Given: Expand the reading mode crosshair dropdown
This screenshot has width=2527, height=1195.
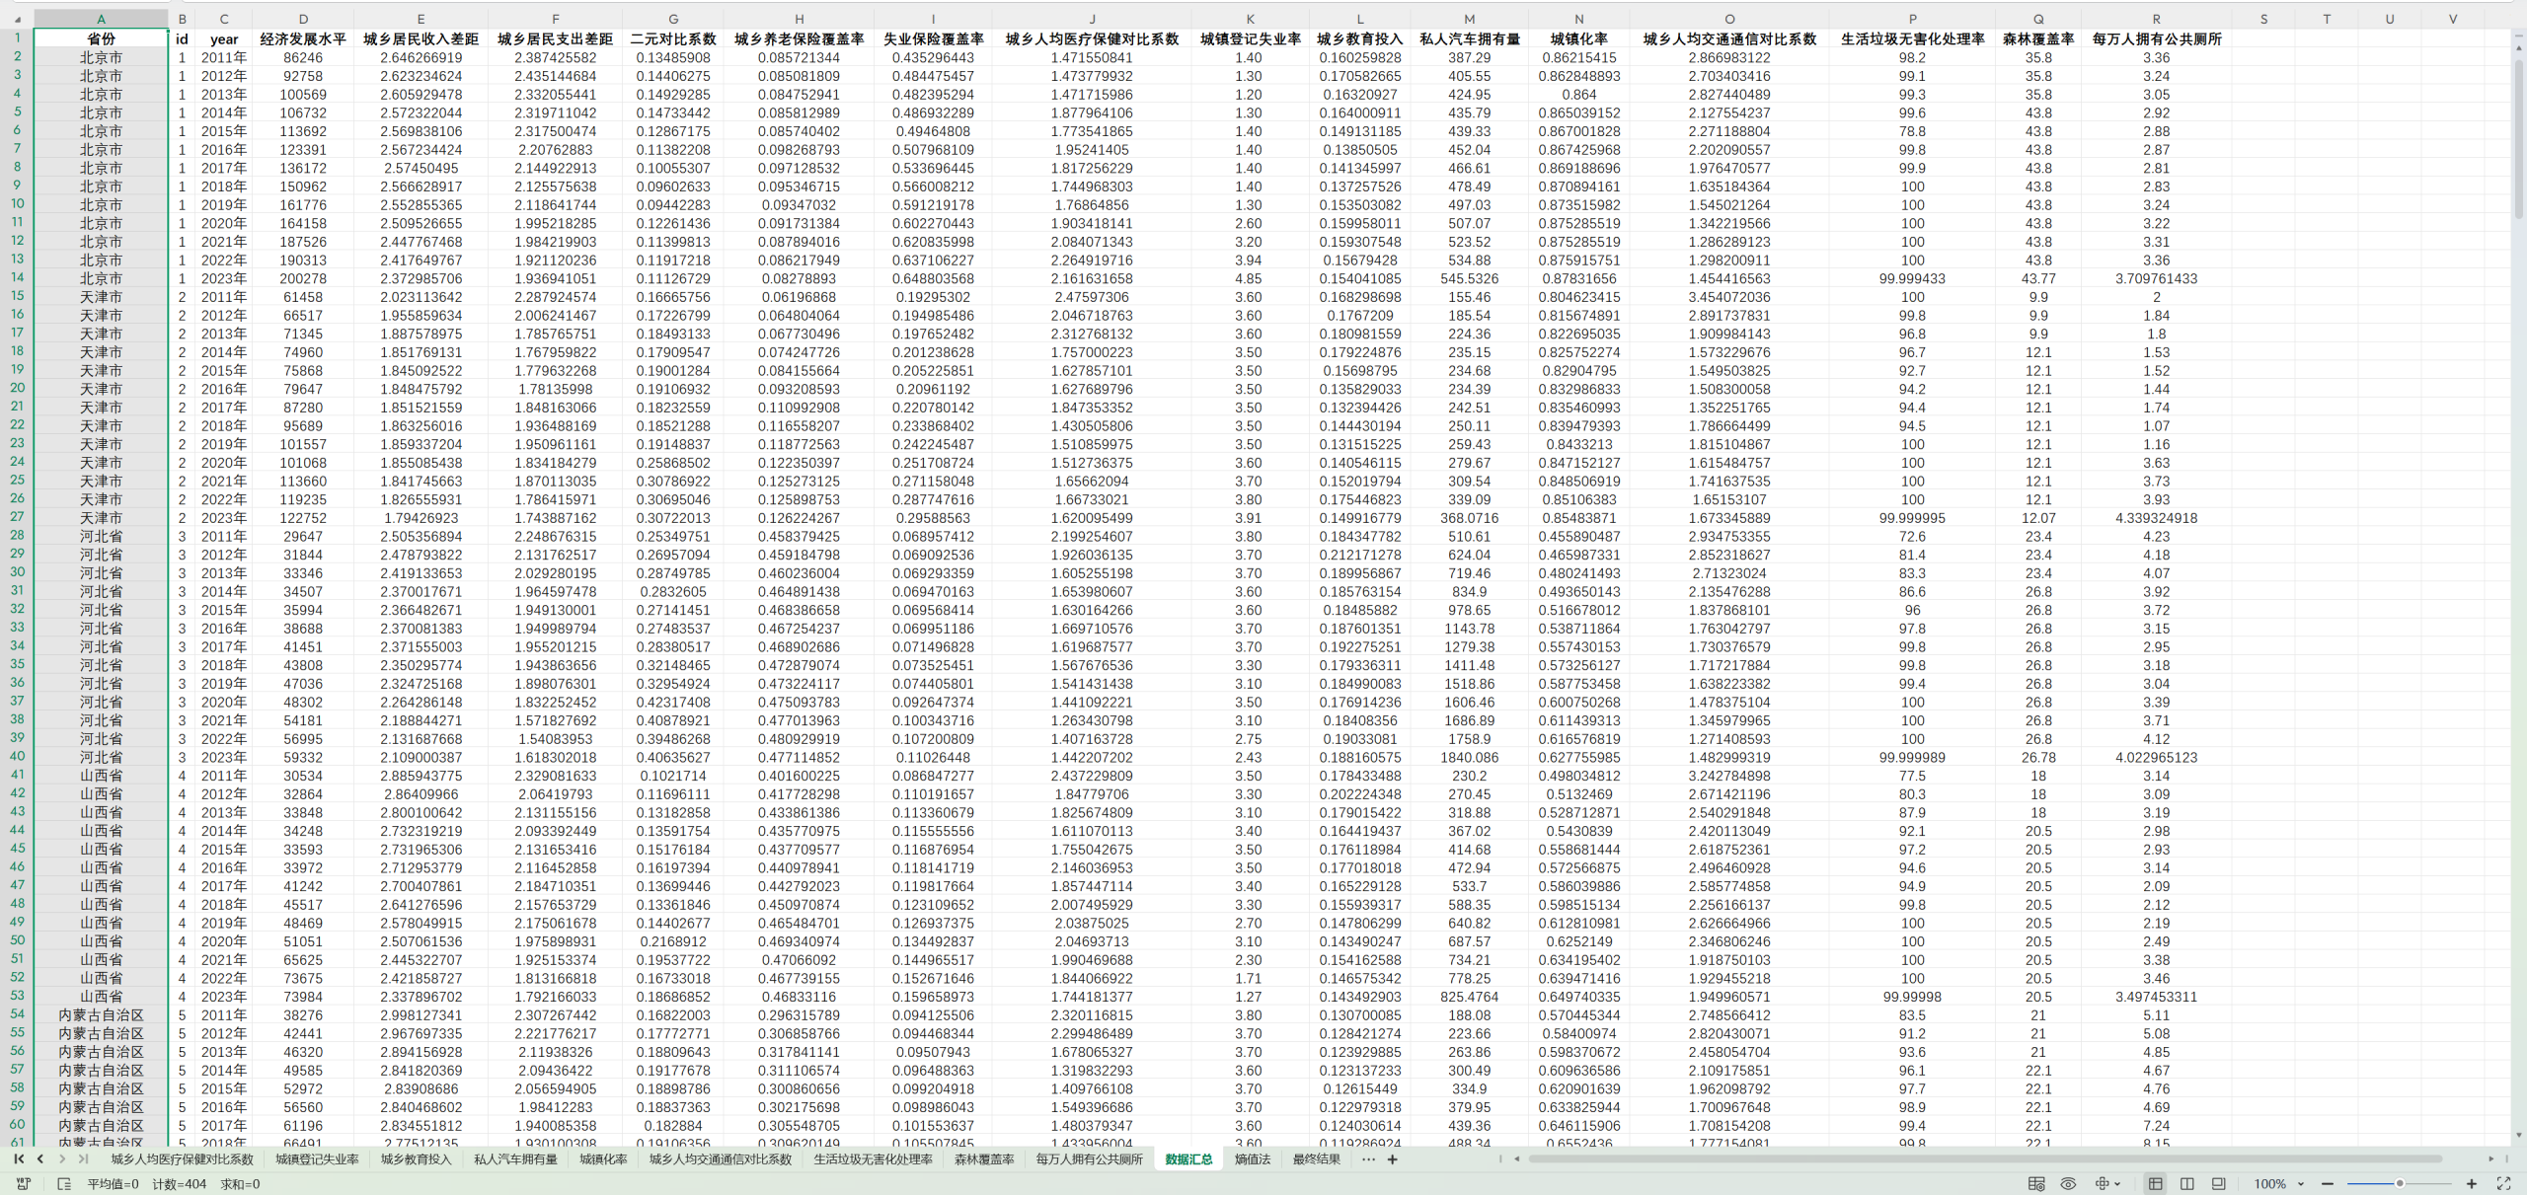Looking at the screenshot, I should pos(2118,1184).
